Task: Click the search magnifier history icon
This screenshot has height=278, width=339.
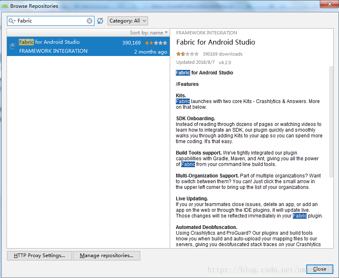Action: (x=12, y=21)
